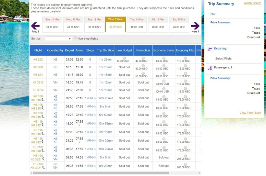Click the moon icon beside flight K6 3921
Image resolution: width=266 pixels, height=176 pixels.
(44, 159)
